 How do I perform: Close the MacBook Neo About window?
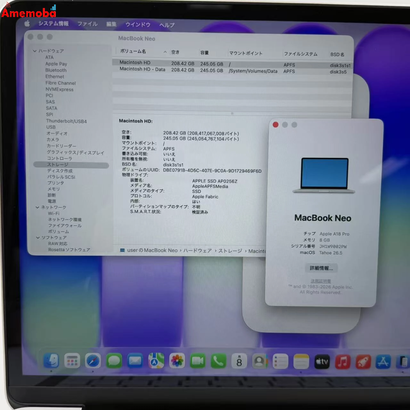pos(275,125)
